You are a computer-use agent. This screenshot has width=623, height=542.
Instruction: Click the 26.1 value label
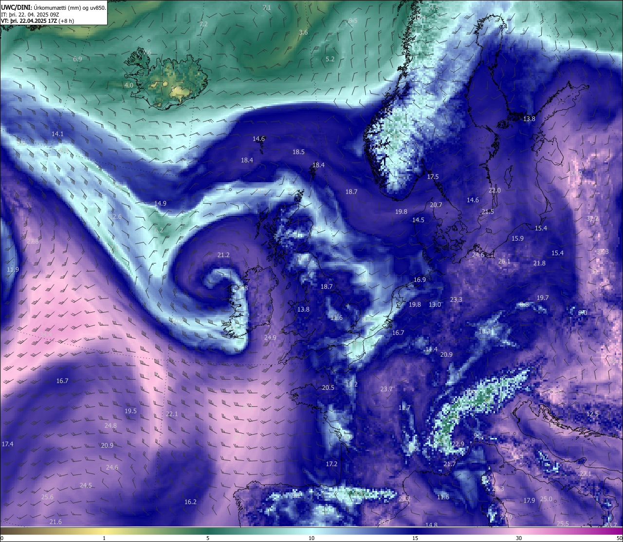[x=504, y=262]
